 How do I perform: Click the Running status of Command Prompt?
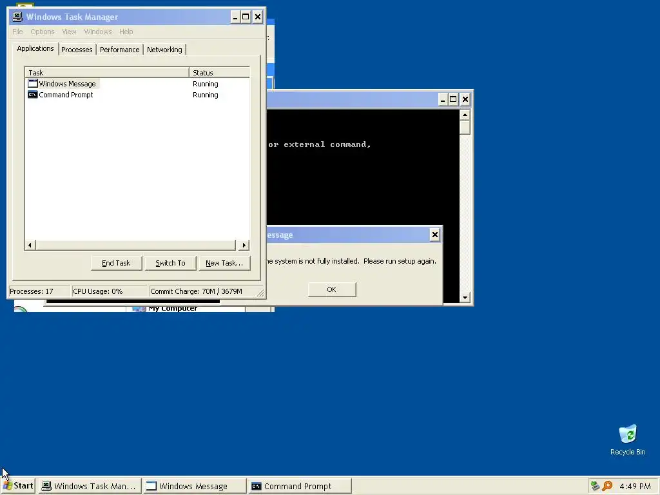206,95
